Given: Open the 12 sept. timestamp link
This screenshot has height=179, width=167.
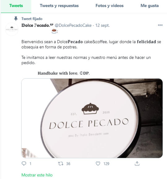Looking at the screenshot, I should tap(102, 25).
